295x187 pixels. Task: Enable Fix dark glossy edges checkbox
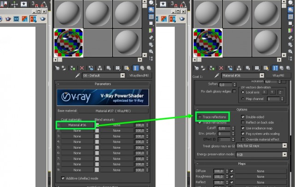pyautogui.click(x=234, y=91)
